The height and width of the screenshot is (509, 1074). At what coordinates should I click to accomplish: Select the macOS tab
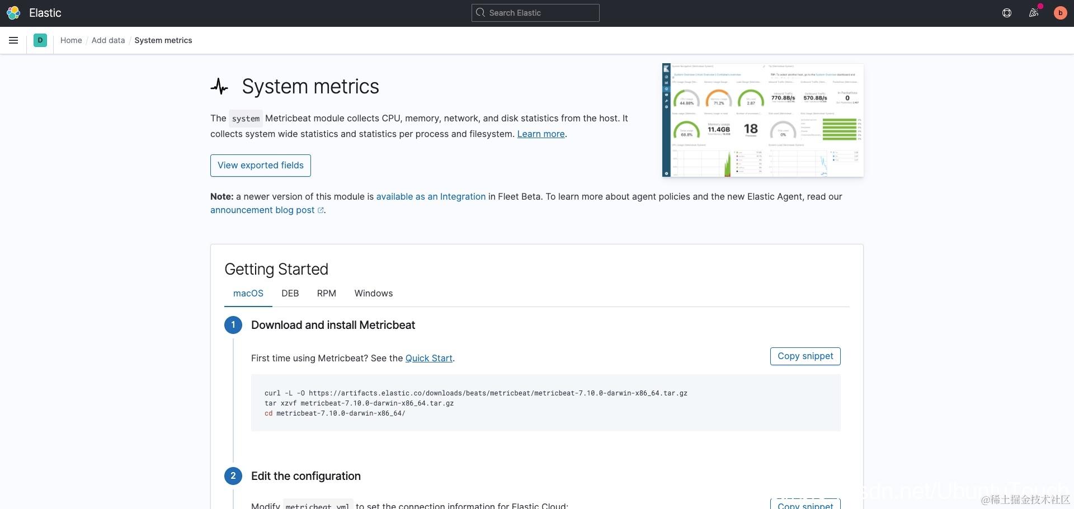pos(248,294)
